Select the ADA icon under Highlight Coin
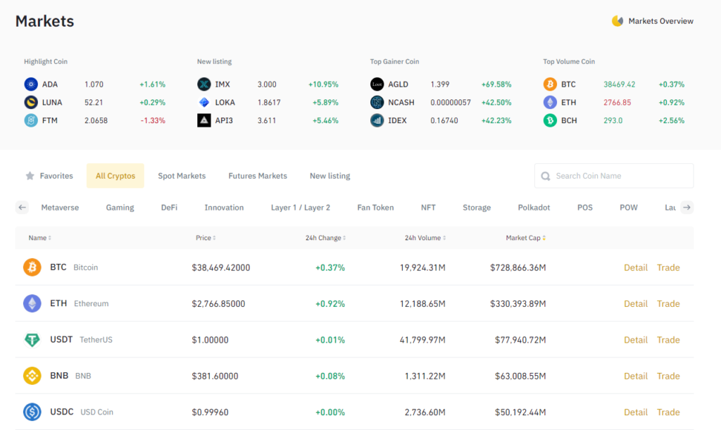Image resolution: width=721 pixels, height=430 pixels. point(31,84)
